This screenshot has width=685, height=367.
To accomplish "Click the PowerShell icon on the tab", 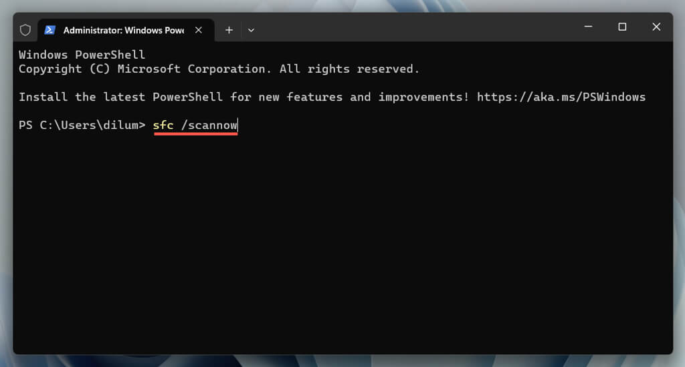I will (x=50, y=30).
